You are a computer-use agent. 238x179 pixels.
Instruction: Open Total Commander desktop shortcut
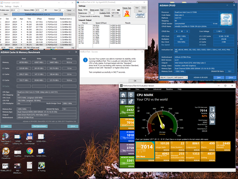30,139
